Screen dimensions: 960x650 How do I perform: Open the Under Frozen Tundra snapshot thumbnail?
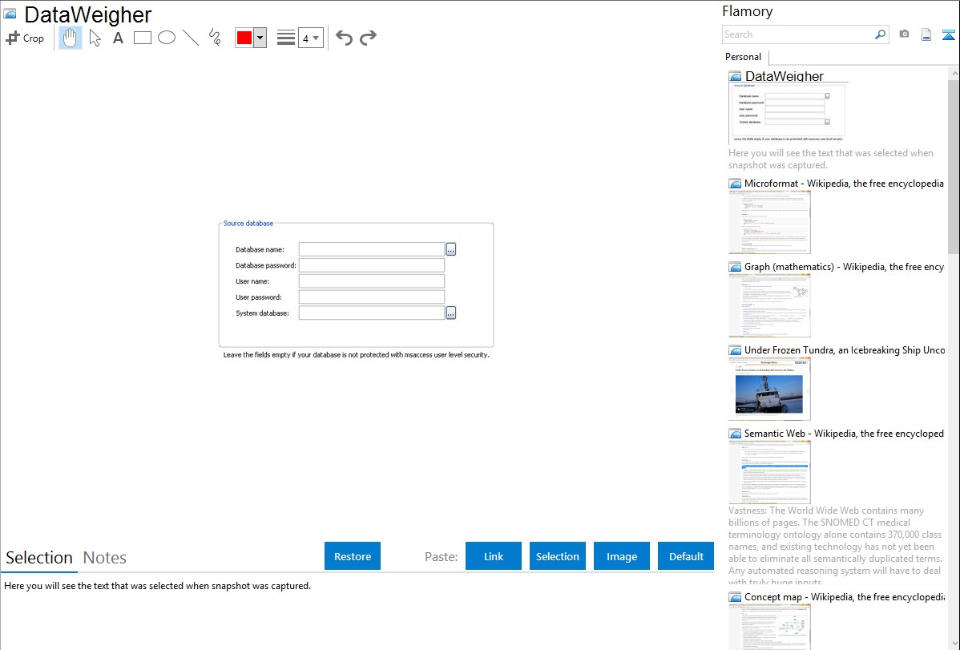coord(769,389)
